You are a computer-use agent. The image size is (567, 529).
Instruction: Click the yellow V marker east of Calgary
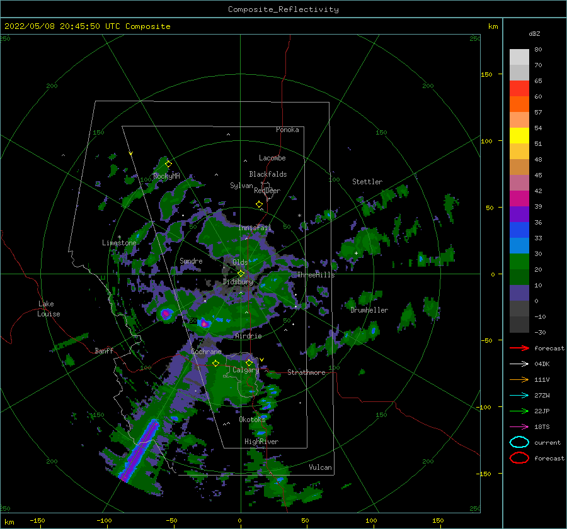click(261, 360)
